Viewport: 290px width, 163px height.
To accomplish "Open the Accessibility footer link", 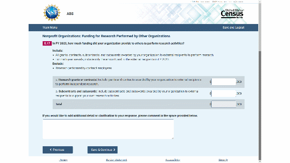I will [x=173, y=160].
